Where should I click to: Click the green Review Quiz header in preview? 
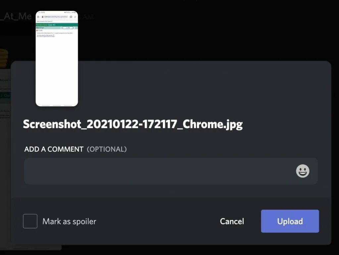(57, 25)
